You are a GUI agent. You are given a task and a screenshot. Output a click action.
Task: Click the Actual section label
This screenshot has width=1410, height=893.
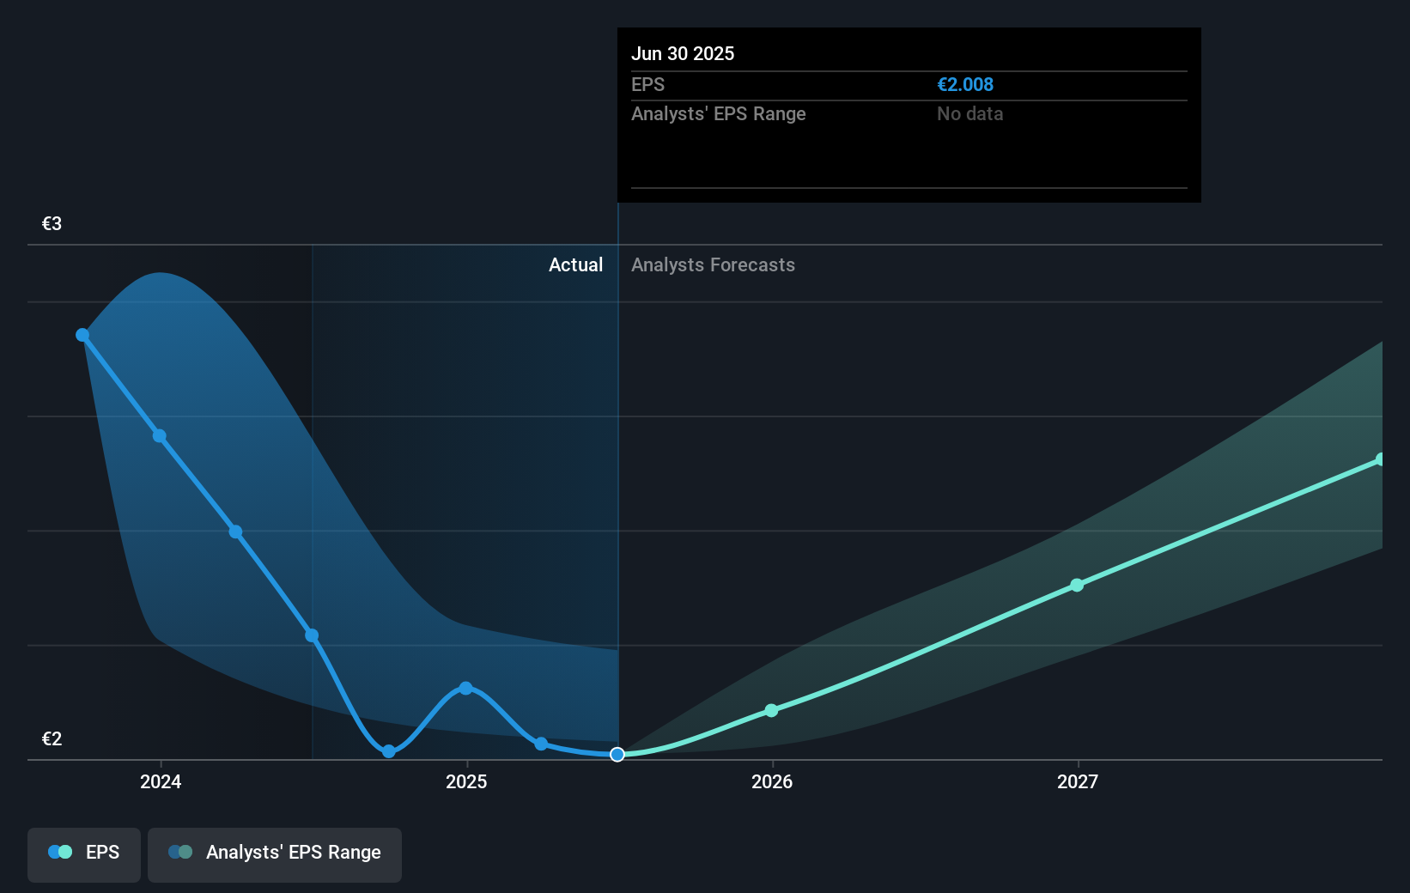pyautogui.click(x=575, y=264)
